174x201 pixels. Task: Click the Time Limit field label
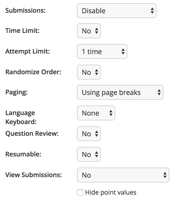[x=22, y=31]
